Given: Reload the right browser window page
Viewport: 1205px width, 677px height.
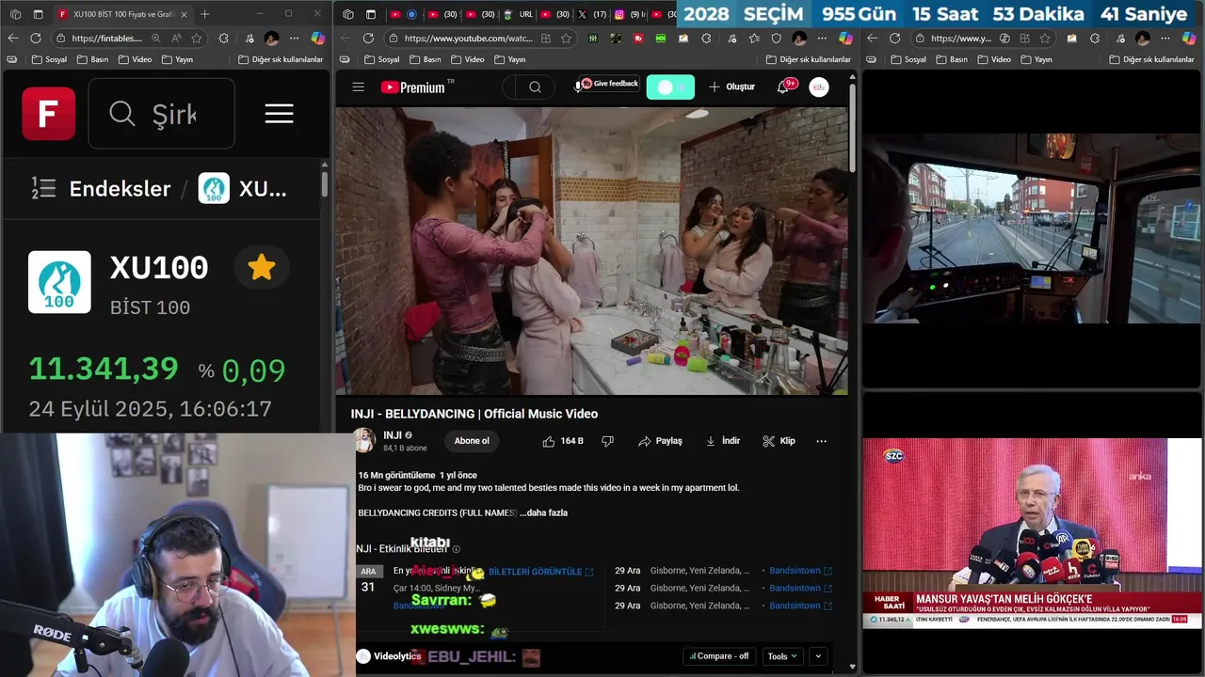Looking at the screenshot, I should tap(894, 39).
